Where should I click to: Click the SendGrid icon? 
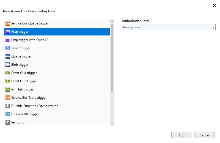point(8,122)
